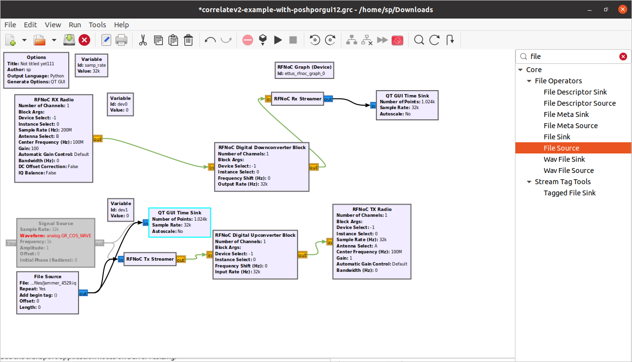Click the Save flow graph icon
Screen dimensions: 632x362
(x=69, y=40)
